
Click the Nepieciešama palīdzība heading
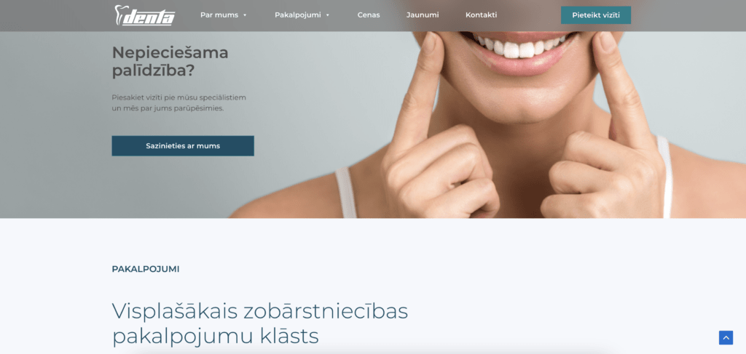170,61
